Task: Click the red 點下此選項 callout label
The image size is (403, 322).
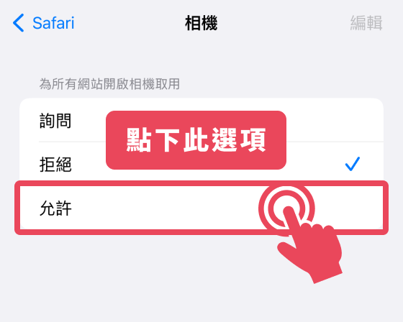Action: 196,140
